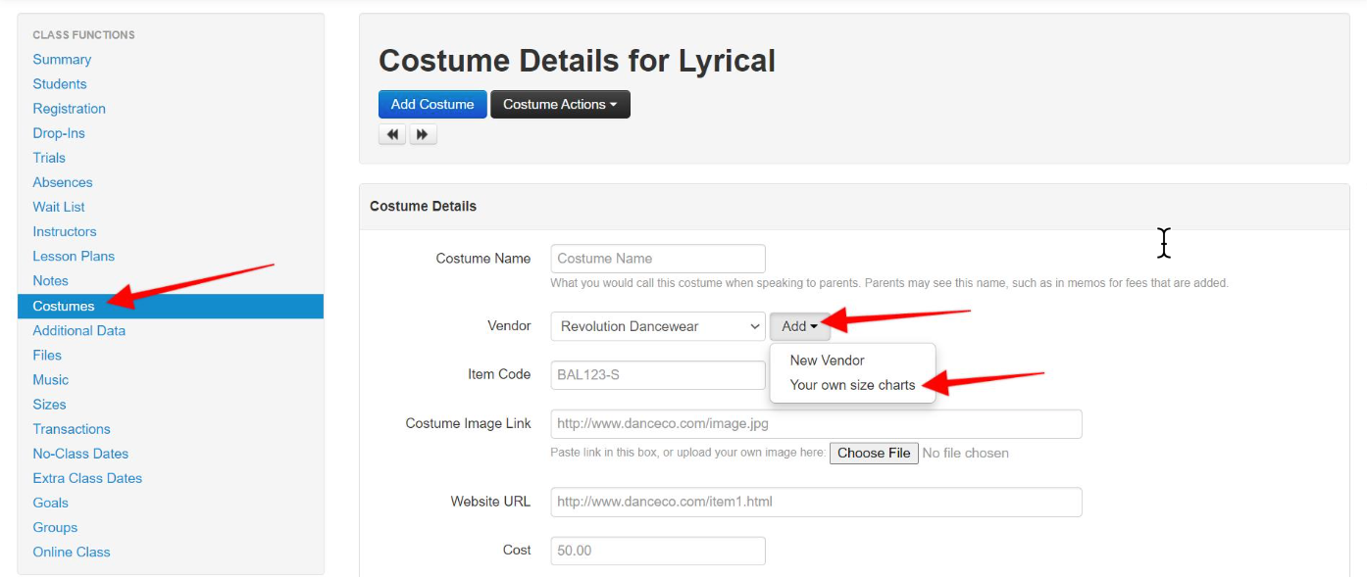Open the Sizes sidebar link
The image size is (1367, 578).
(50, 405)
